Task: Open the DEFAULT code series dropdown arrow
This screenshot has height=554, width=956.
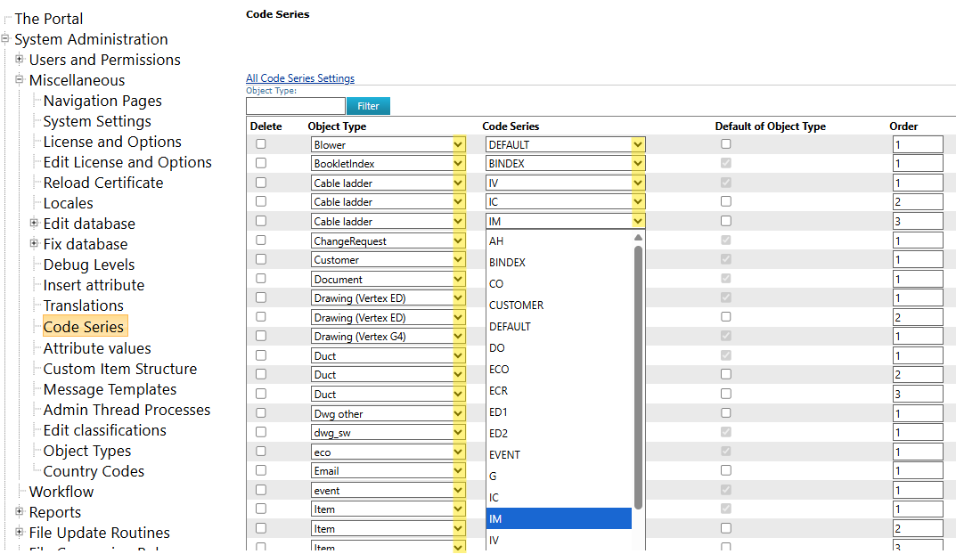Action: [638, 144]
